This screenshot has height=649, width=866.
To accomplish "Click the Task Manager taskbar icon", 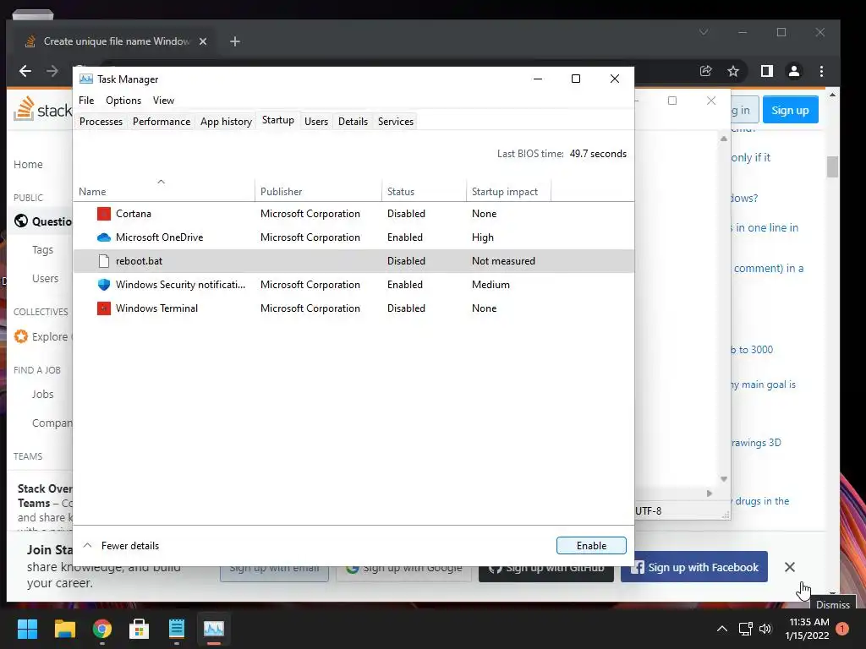I will pos(214,629).
